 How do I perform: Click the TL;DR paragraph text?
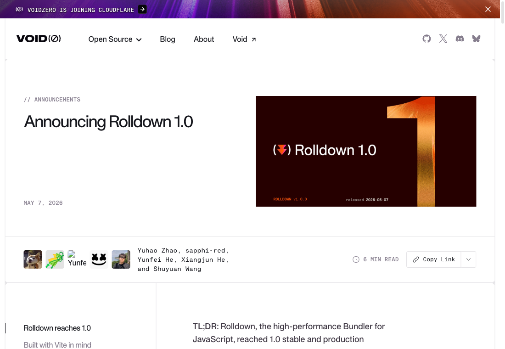289,333
